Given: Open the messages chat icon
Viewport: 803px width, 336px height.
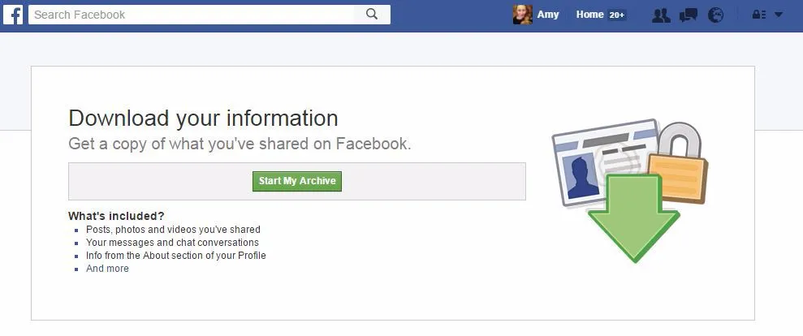Looking at the screenshot, I should pyautogui.click(x=689, y=15).
